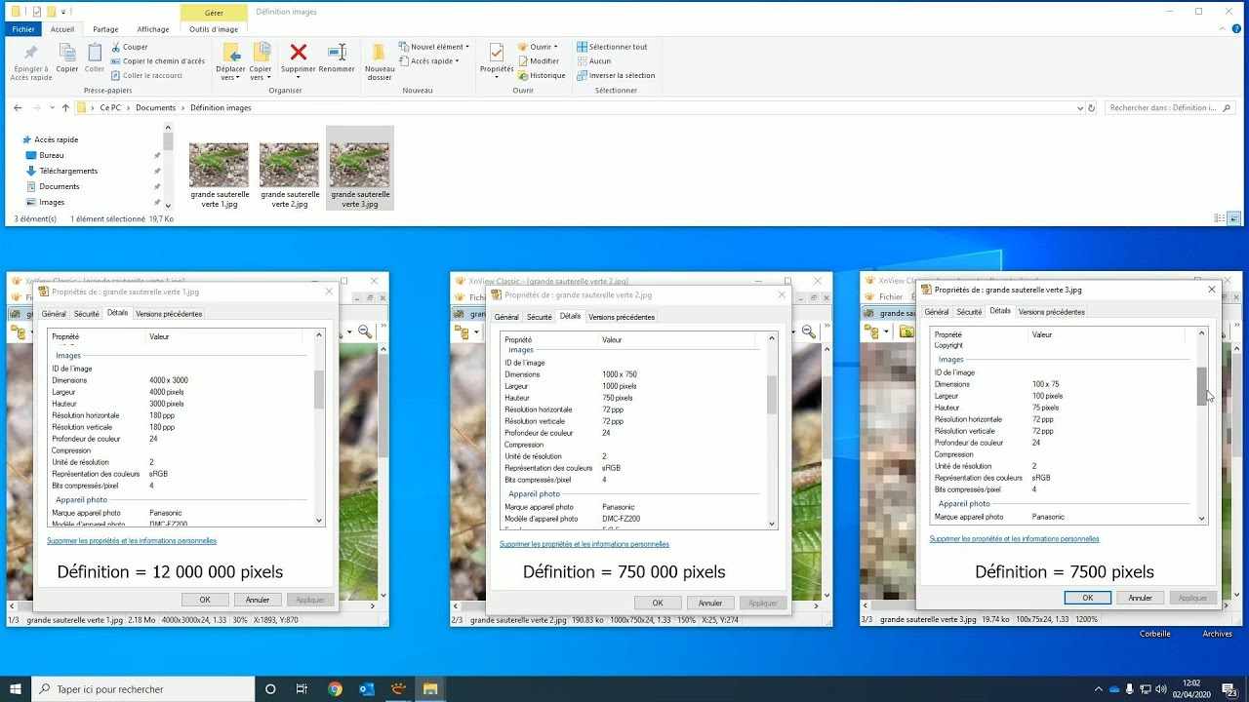The image size is (1249, 702).
Task: Click Aucun to deselect all
Action: (593, 60)
